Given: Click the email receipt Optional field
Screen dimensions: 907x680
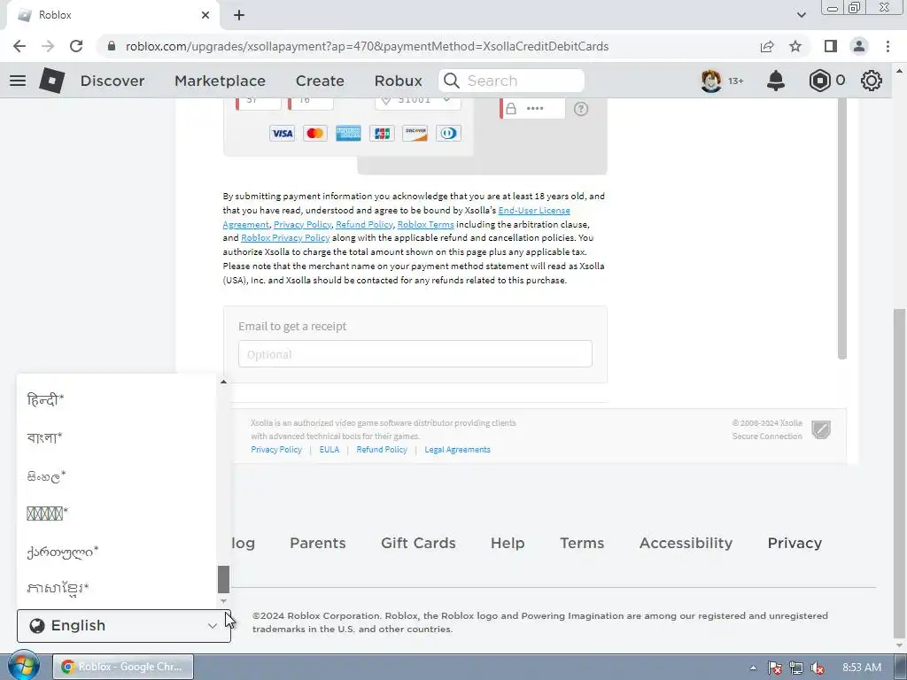Looking at the screenshot, I should pyautogui.click(x=415, y=354).
